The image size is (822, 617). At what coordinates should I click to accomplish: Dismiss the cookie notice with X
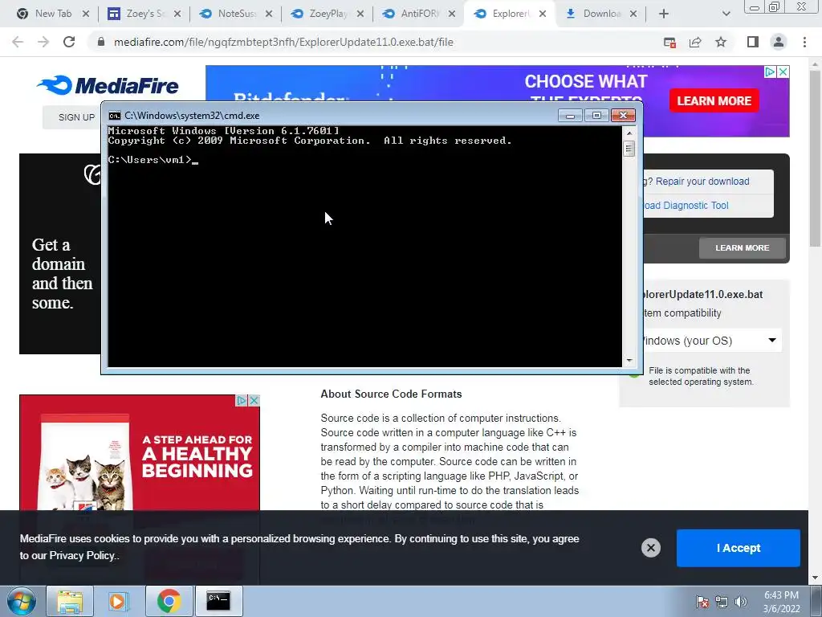[x=650, y=548]
